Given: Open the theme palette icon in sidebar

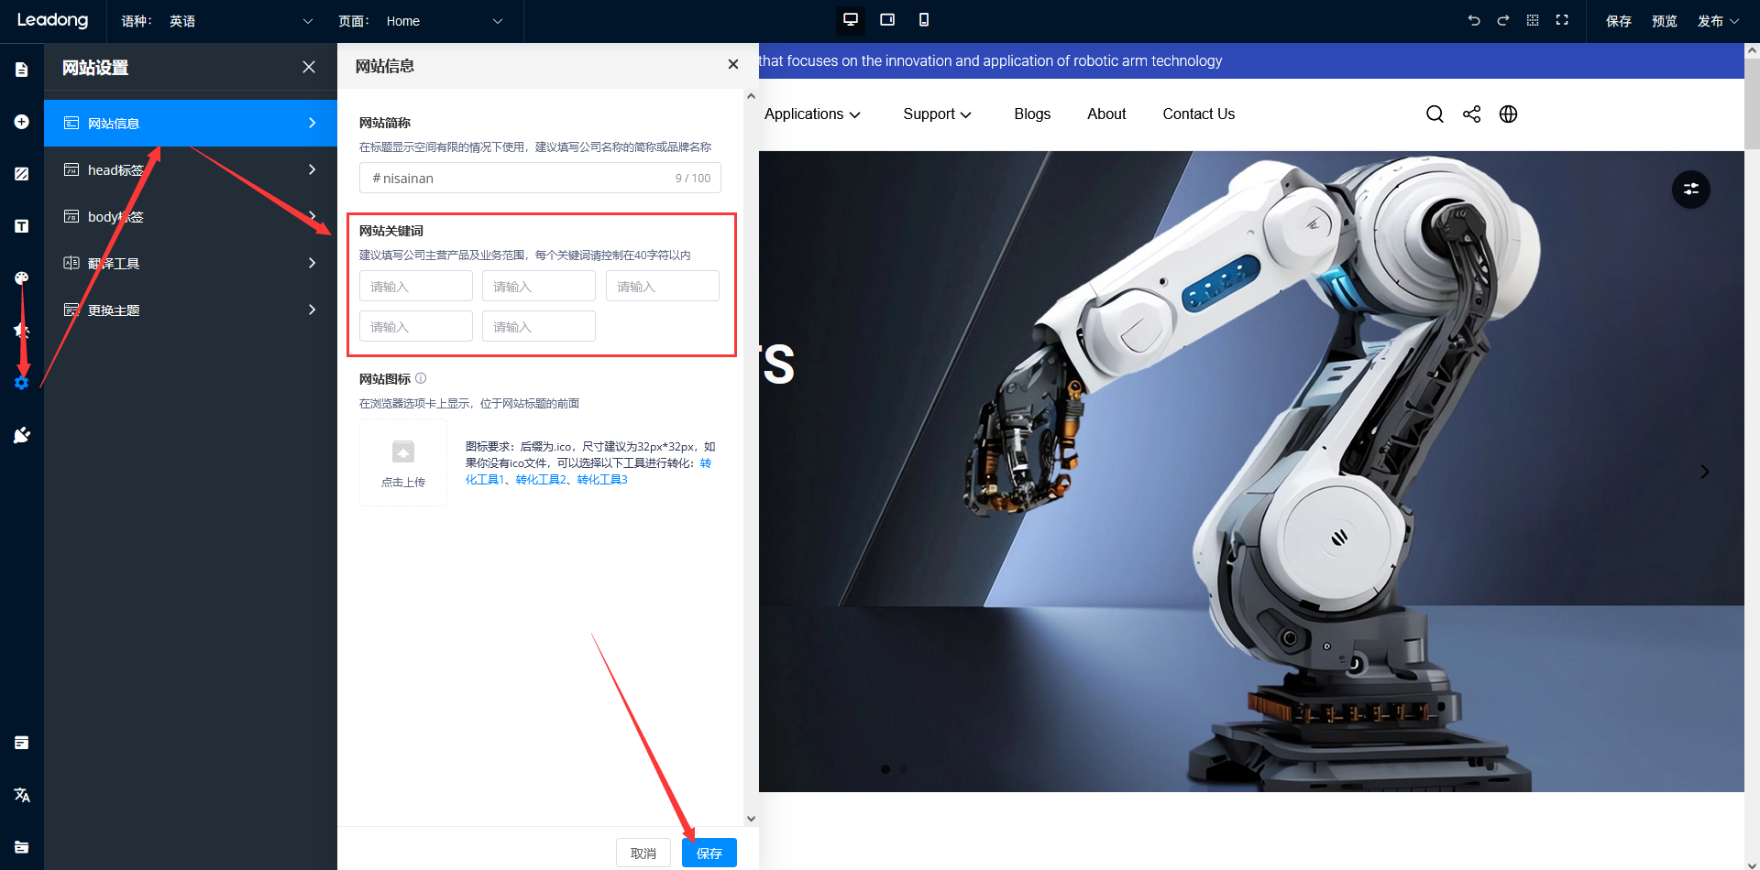Looking at the screenshot, I should (x=22, y=278).
